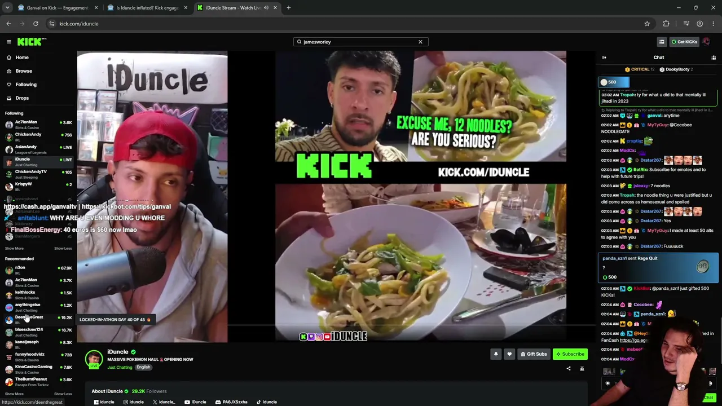Viewport: 722px width, 406px height.
Task: Open Chrome profile icon
Action: (x=699, y=24)
